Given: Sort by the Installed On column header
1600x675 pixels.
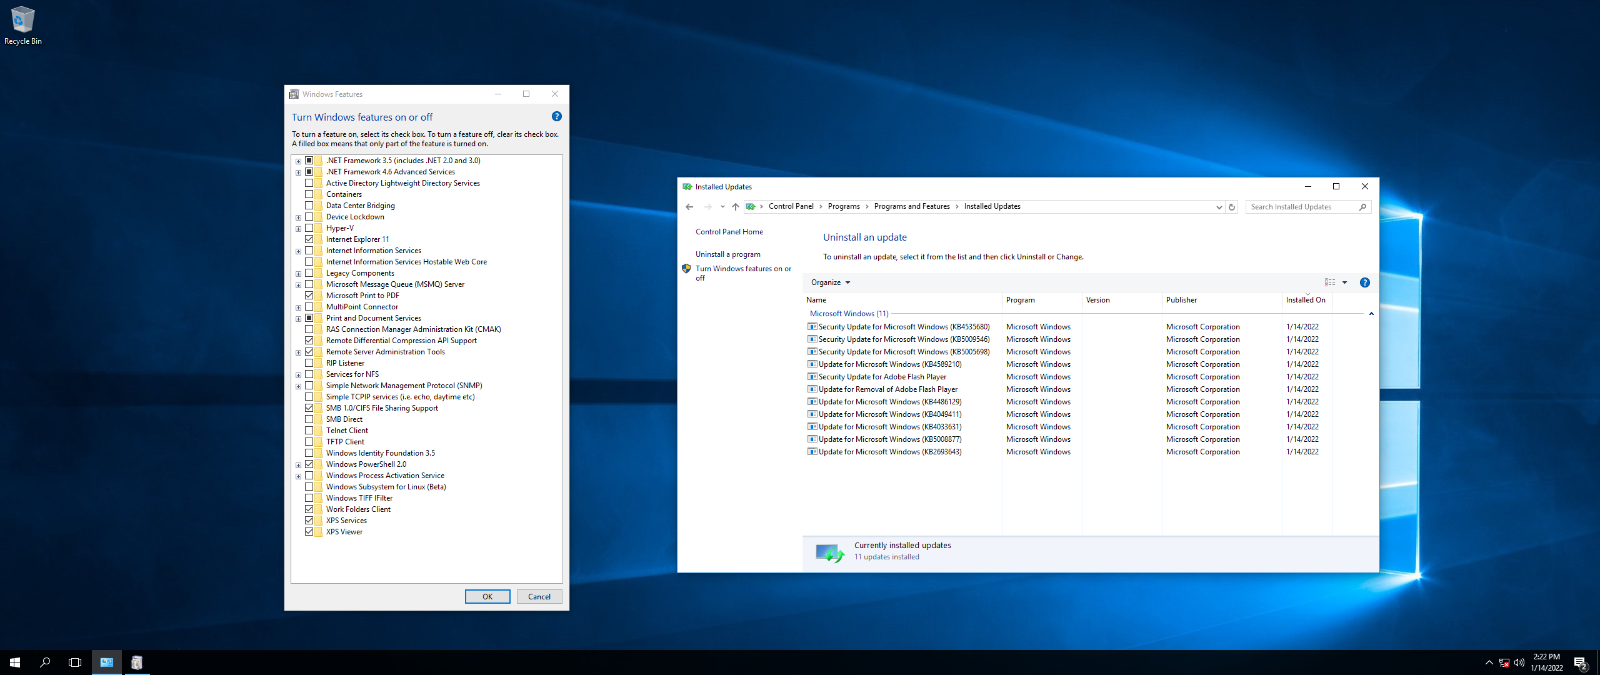Looking at the screenshot, I should click(x=1307, y=300).
